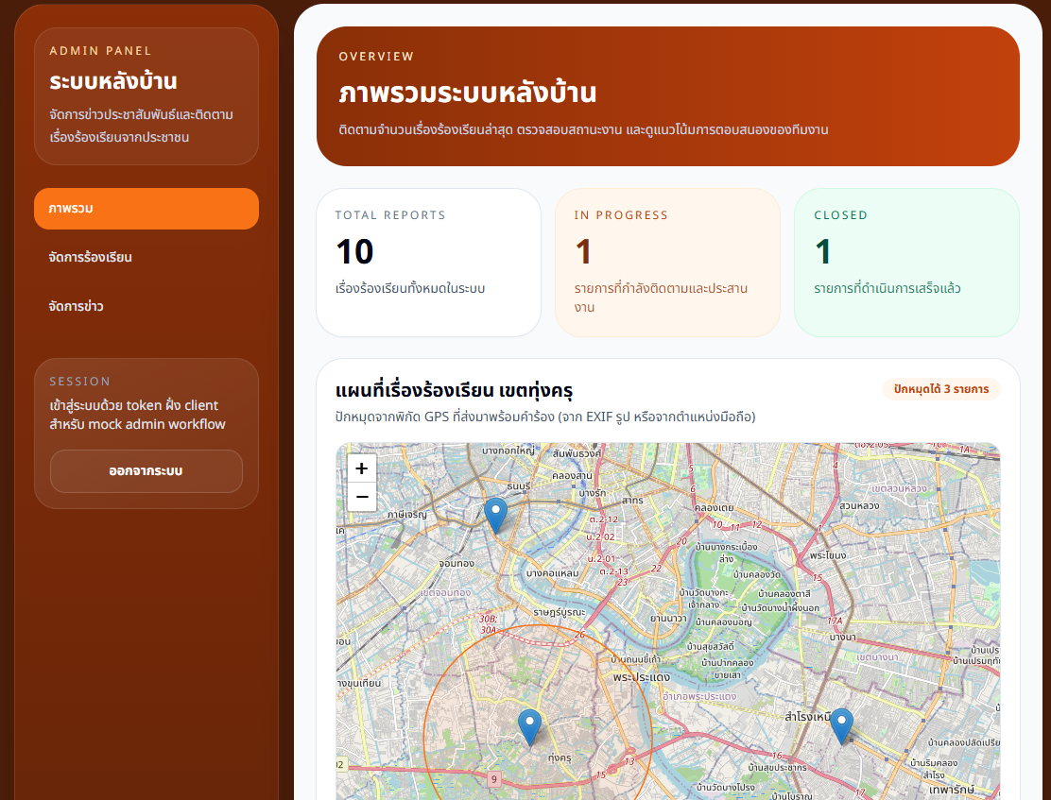Select the map pin above ทุ่งครุ
This screenshot has height=800, width=1051.
529,727
